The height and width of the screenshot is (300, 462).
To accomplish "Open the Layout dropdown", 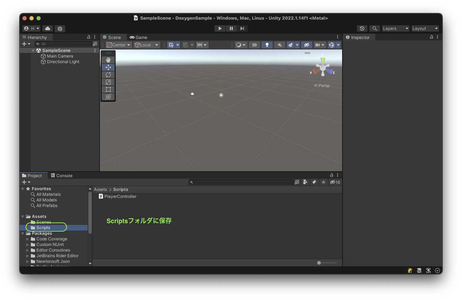I will (x=424, y=28).
